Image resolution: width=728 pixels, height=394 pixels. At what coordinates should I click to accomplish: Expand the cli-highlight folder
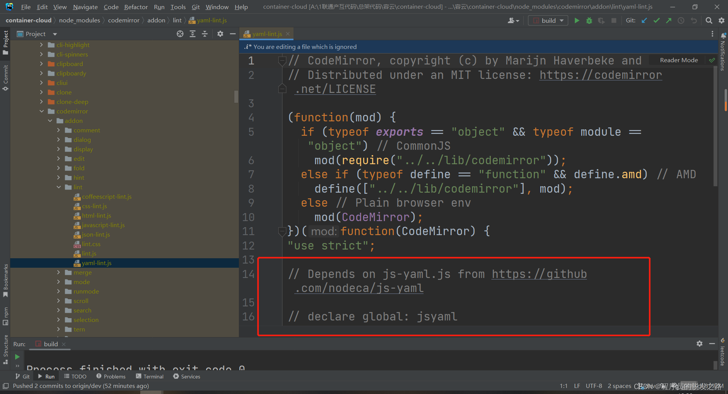click(41, 45)
